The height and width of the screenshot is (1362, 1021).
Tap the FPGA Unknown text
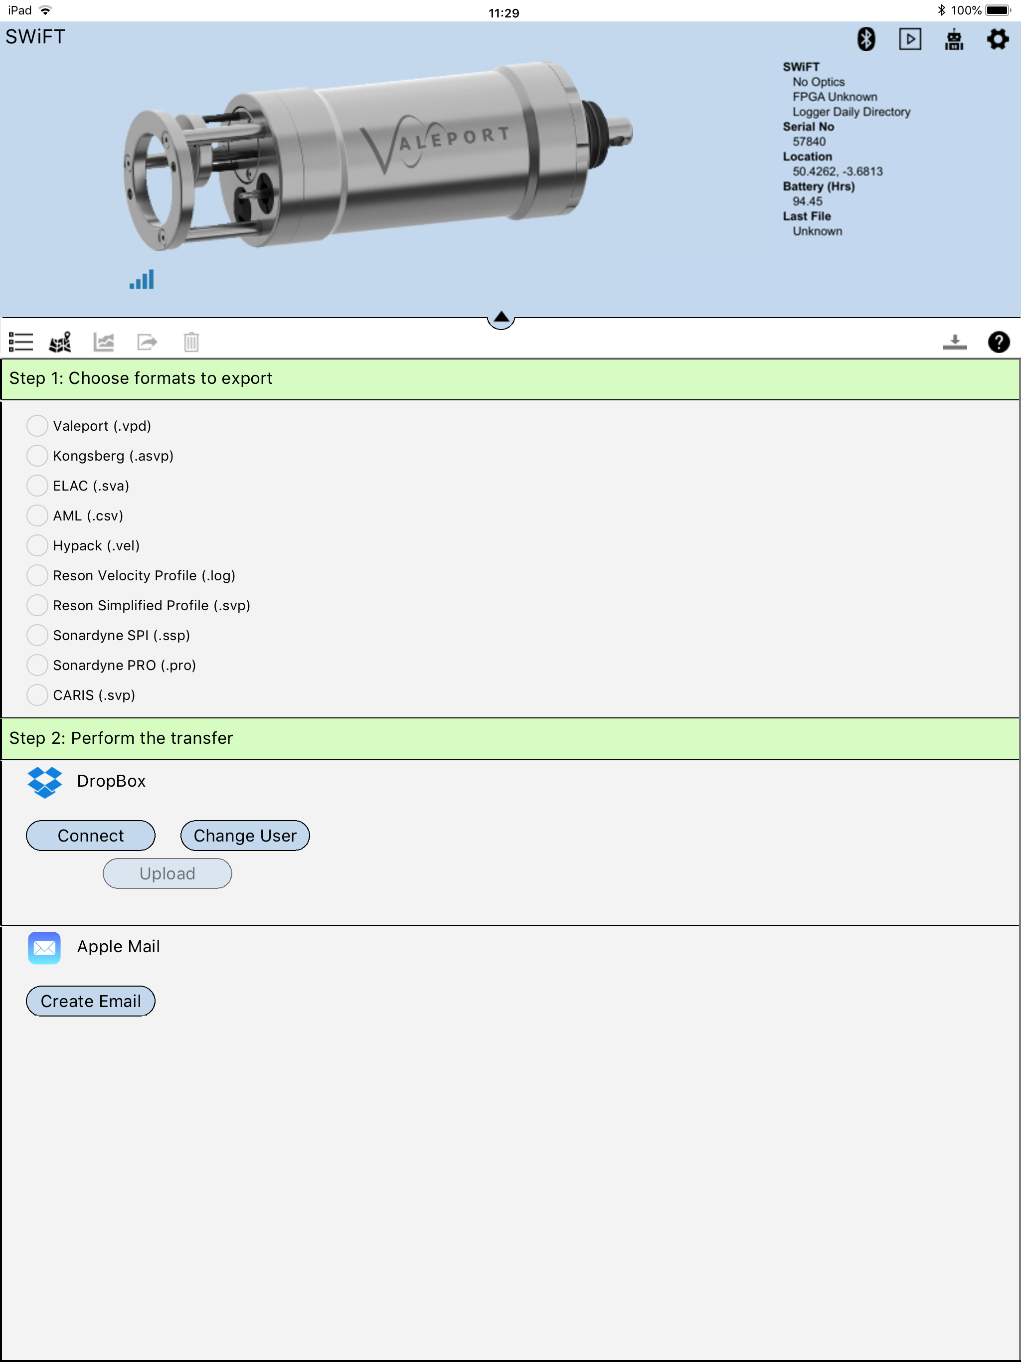(835, 97)
